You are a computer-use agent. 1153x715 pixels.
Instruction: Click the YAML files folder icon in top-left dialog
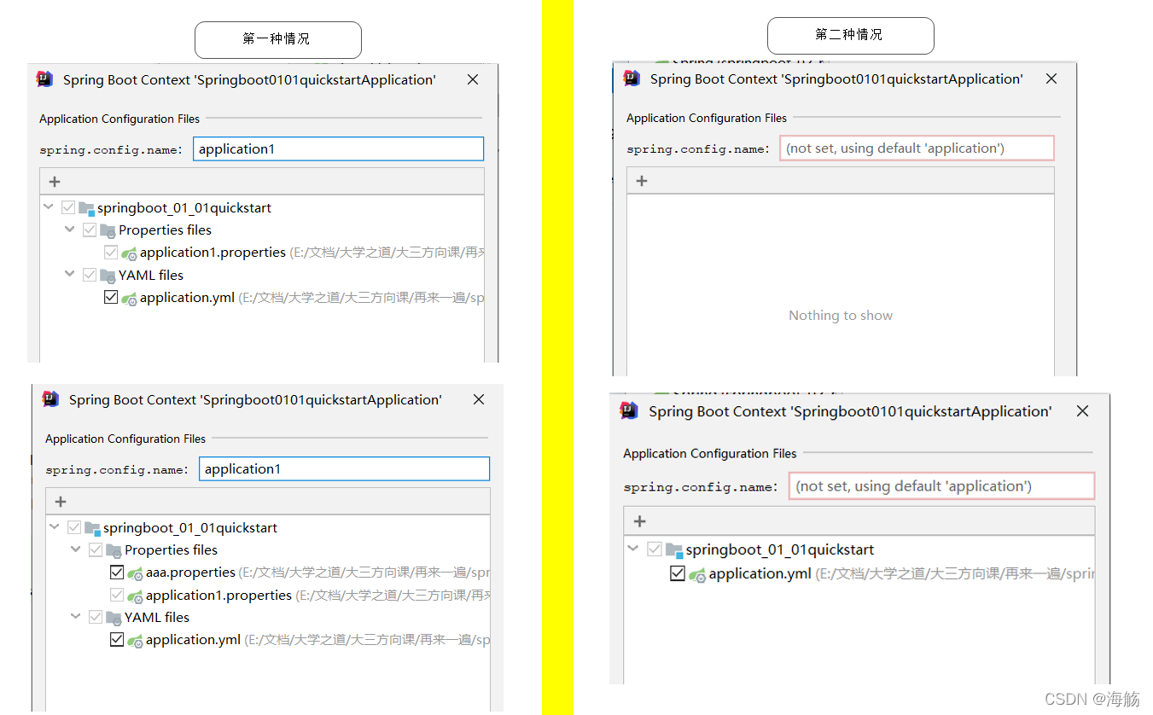108,276
